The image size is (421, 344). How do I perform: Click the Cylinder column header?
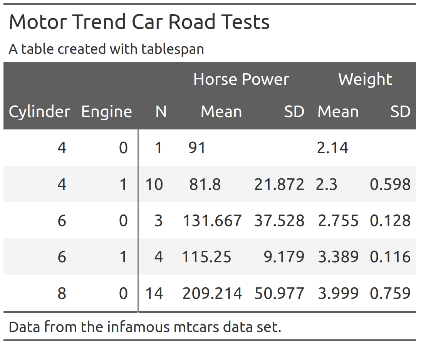(x=39, y=112)
